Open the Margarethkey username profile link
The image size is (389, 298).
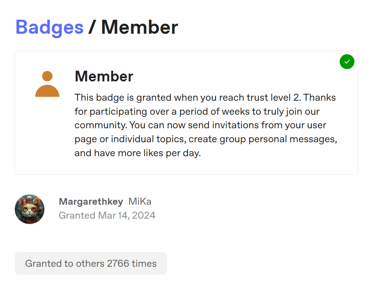[x=91, y=201]
